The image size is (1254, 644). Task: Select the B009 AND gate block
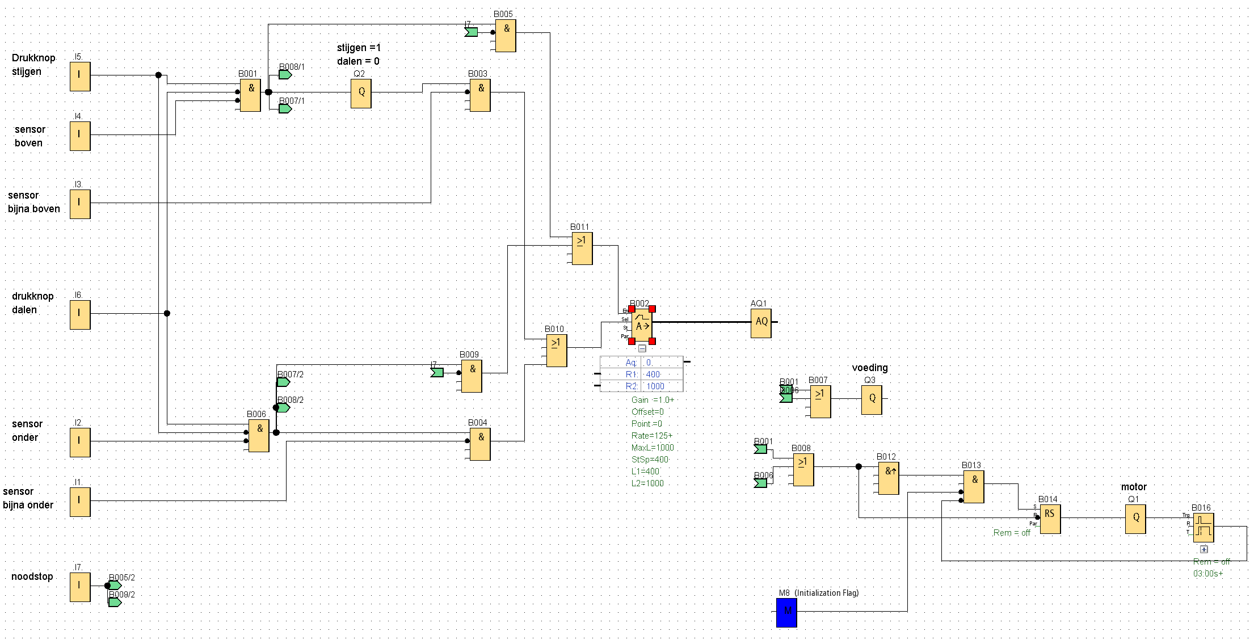472,376
